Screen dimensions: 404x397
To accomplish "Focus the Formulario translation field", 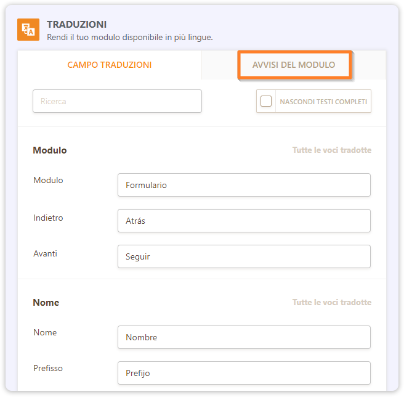I will click(x=244, y=185).
